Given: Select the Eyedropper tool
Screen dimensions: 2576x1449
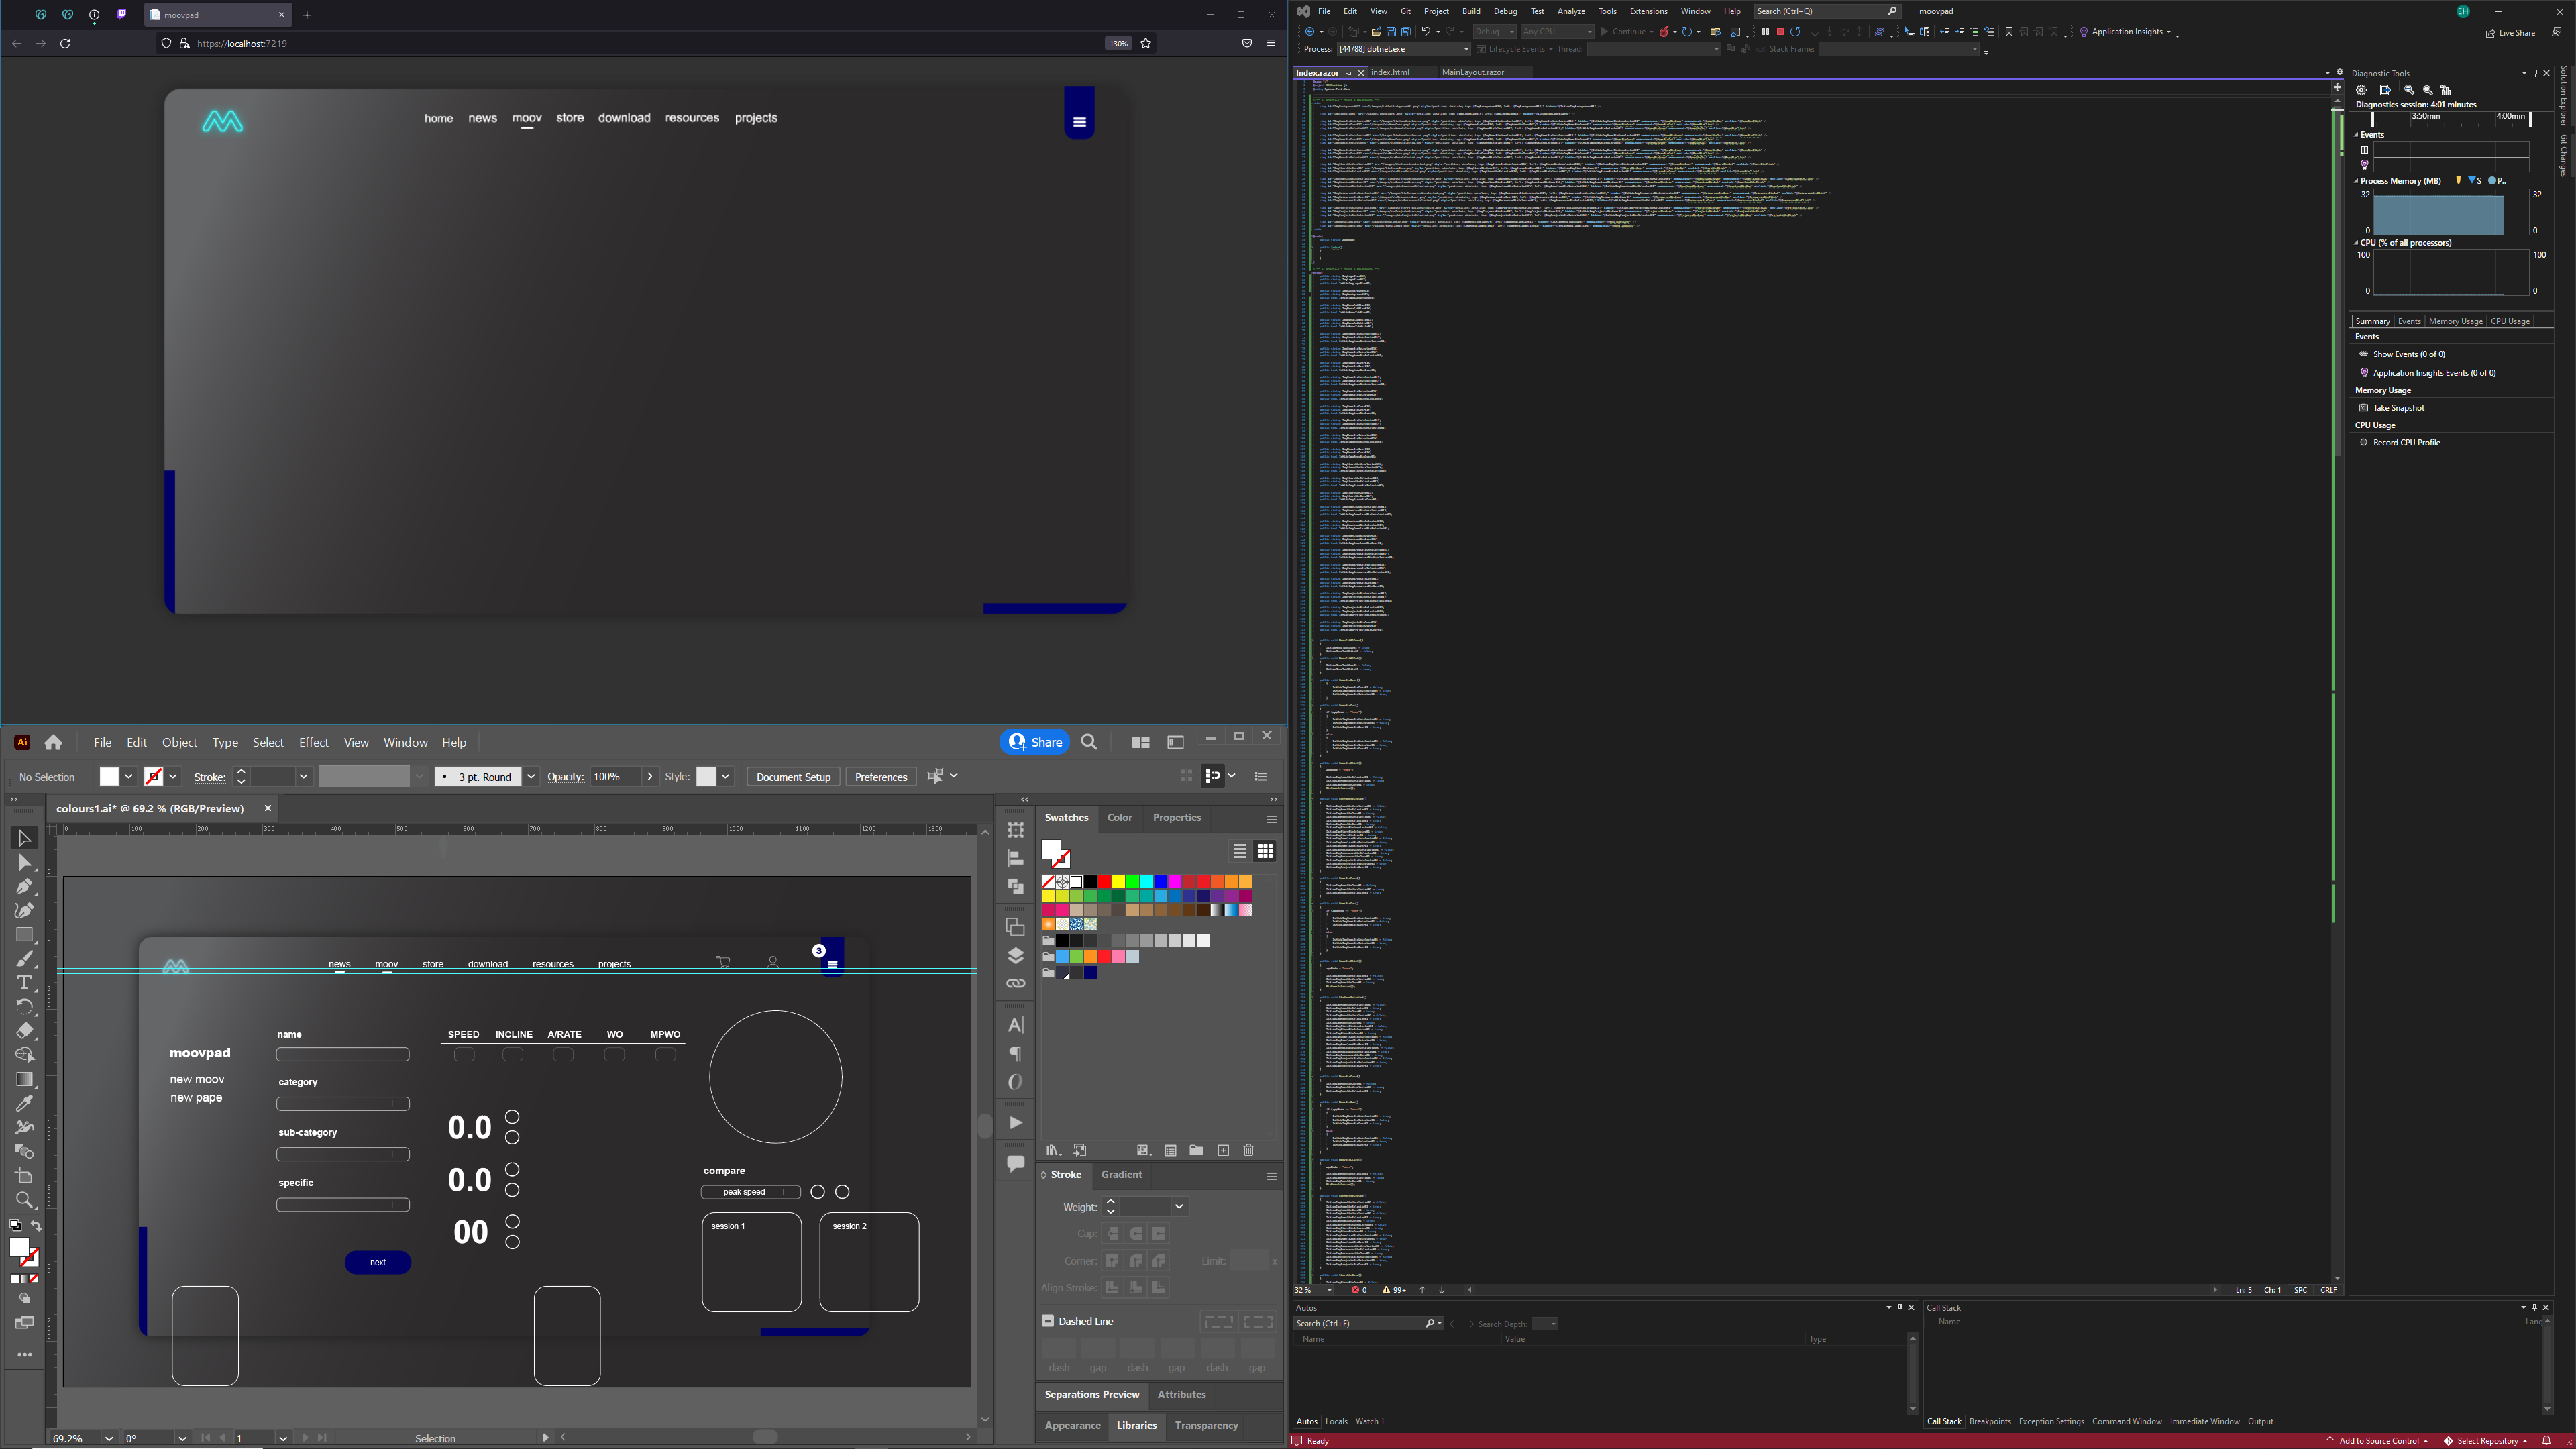Looking at the screenshot, I should click(25, 1103).
